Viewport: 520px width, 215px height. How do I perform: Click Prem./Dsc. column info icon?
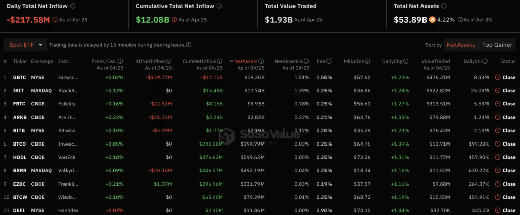pos(121,61)
